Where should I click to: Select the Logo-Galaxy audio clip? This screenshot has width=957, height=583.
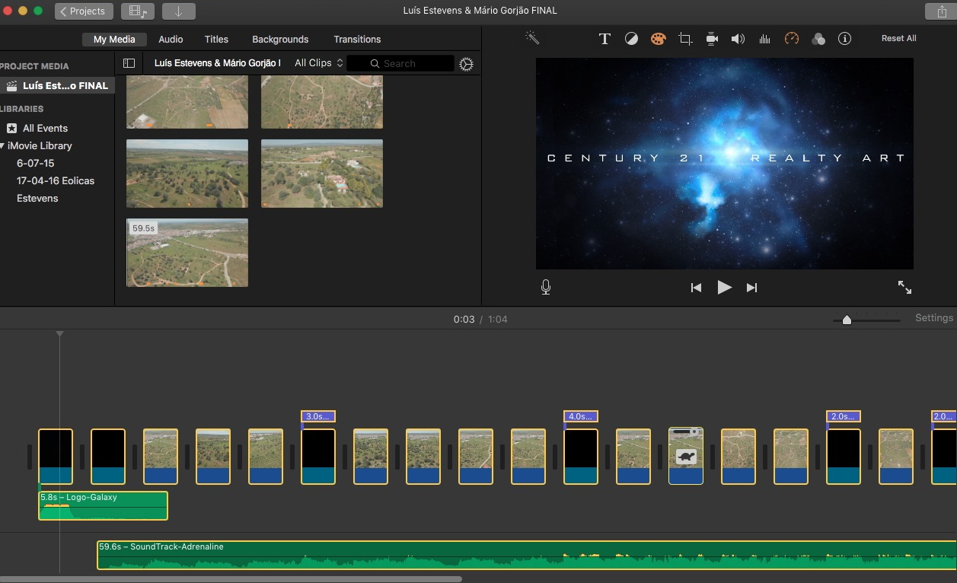(x=103, y=505)
